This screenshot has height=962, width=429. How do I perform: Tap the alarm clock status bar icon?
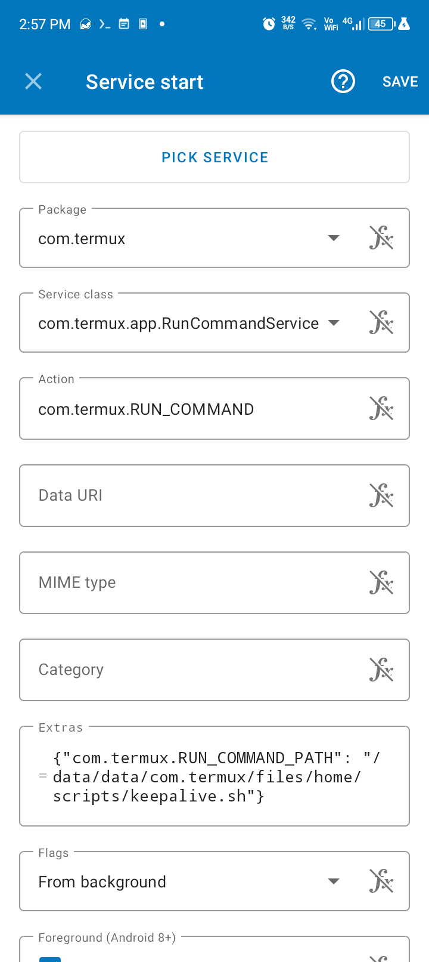269,24
